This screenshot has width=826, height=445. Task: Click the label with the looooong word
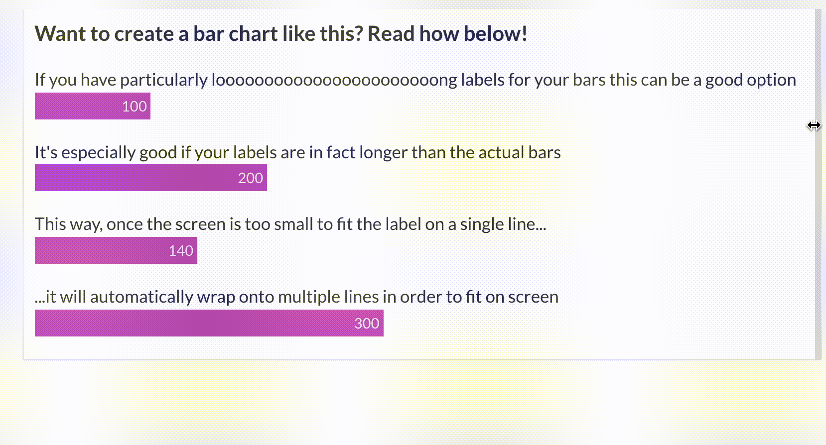pyautogui.click(x=415, y=80)
